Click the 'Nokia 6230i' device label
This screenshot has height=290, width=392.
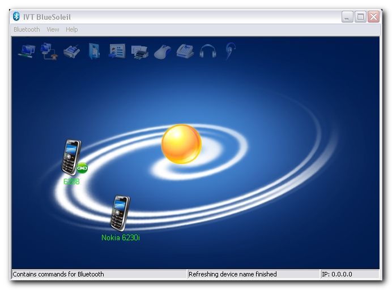121,237
